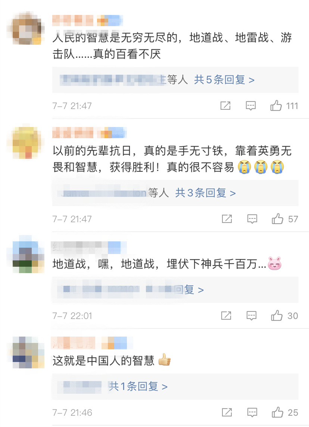
Task: Expand 共1条回复 replies
Action: 138,386
